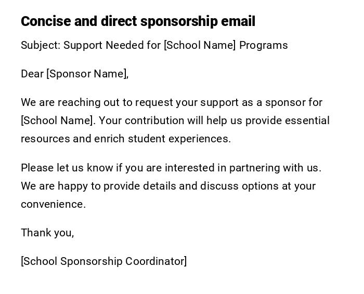This screenshot has height=294, width=364.
Task: Click the word "Programs" in the subject line
Action: pos(264,45)
